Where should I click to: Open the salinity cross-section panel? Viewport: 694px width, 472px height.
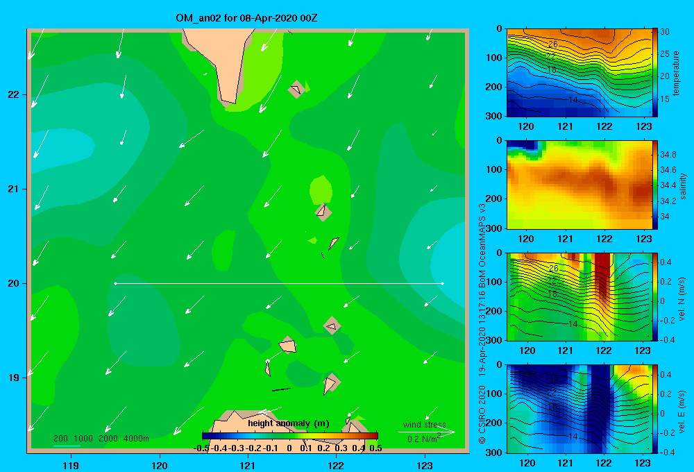click(579, 185)
